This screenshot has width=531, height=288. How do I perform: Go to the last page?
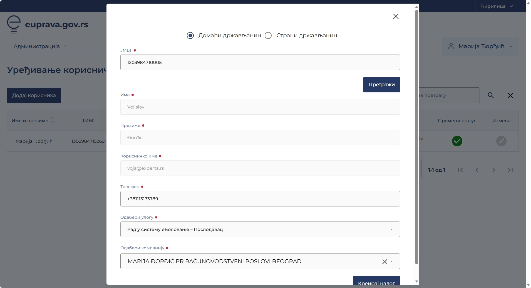pyautogui.click(x=510, y=170)
